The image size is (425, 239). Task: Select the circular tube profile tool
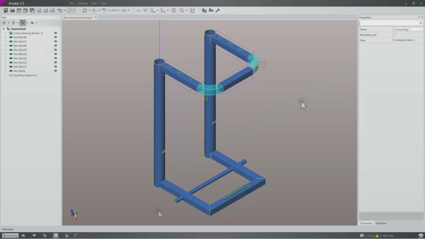click(85, 10)
